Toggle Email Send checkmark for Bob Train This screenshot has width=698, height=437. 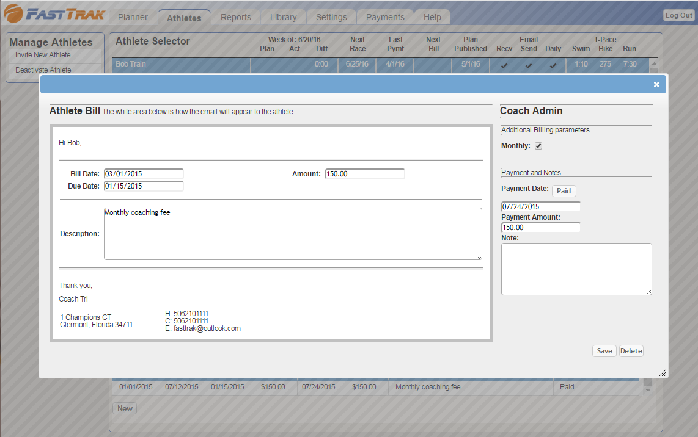pyautogui.click(x=529, y=65)
